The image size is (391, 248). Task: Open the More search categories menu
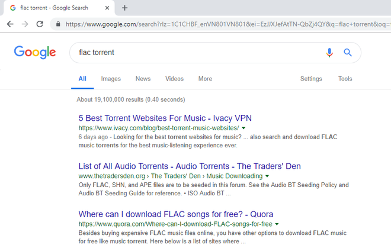pyautogui.click(x=205, y=79)
